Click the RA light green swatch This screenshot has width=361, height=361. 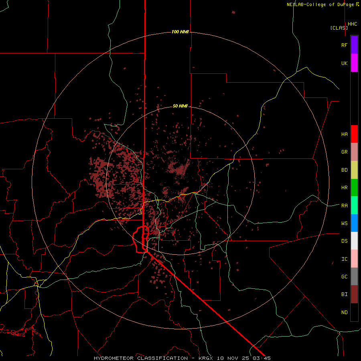coord(354,205)
